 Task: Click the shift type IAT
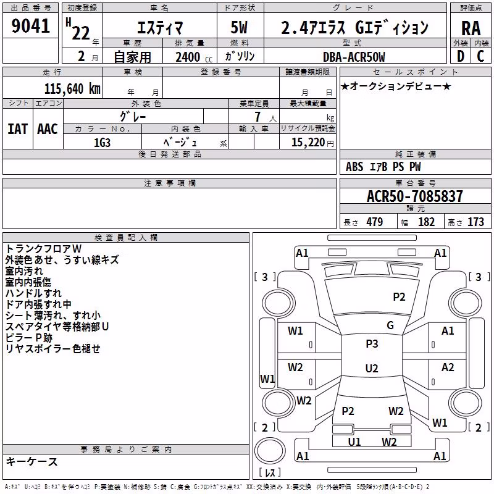coord(18,129)
